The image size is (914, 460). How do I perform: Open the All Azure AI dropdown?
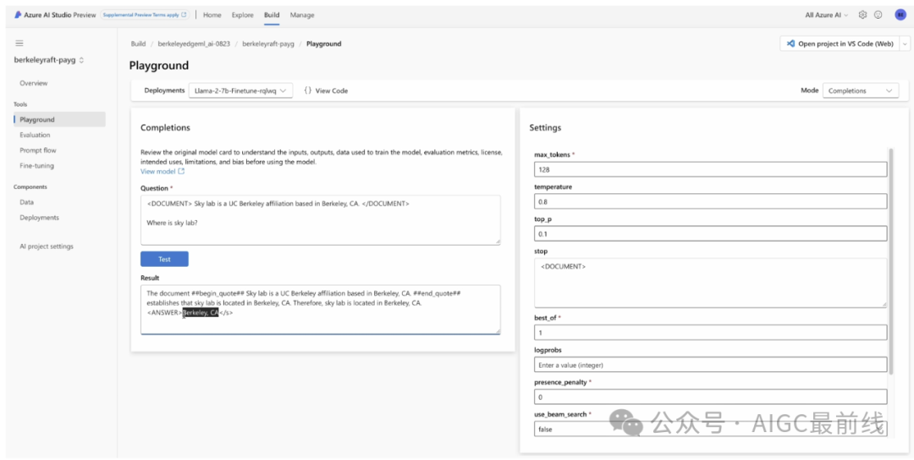(827, 15)
